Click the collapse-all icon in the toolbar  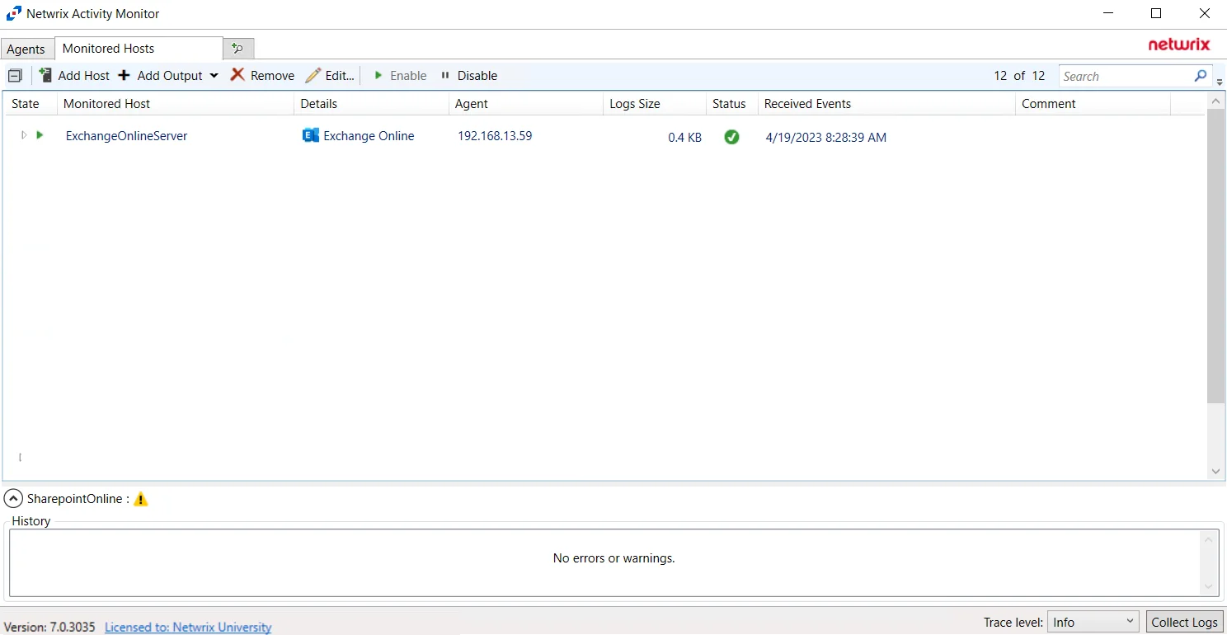pyautogui.click(x=15, y=76)
